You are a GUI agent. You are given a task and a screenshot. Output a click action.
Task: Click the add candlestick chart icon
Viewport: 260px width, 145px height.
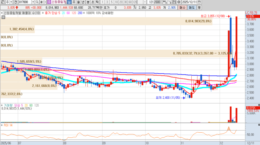[165, 2]
